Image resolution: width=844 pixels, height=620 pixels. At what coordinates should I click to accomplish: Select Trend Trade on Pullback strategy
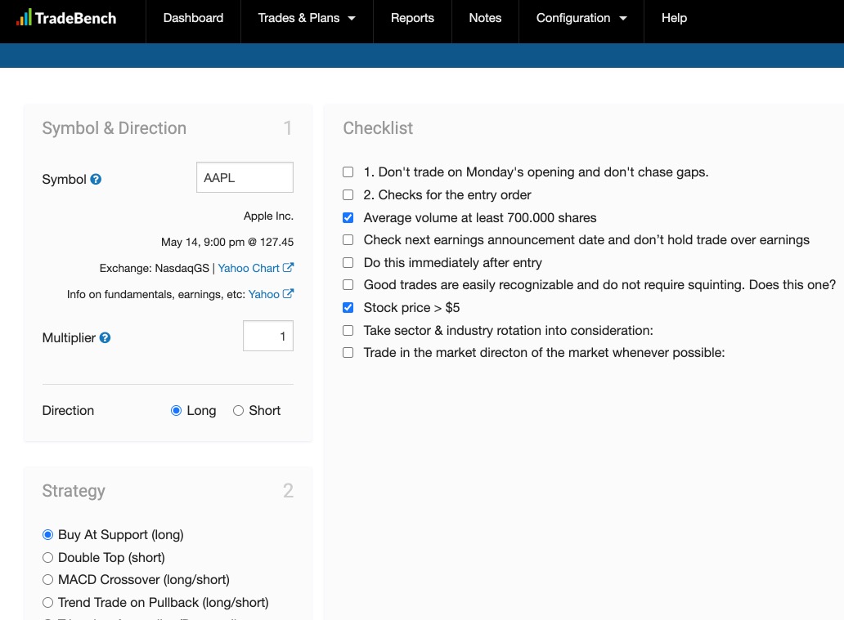pyautogui.click(x=48, y=602)
